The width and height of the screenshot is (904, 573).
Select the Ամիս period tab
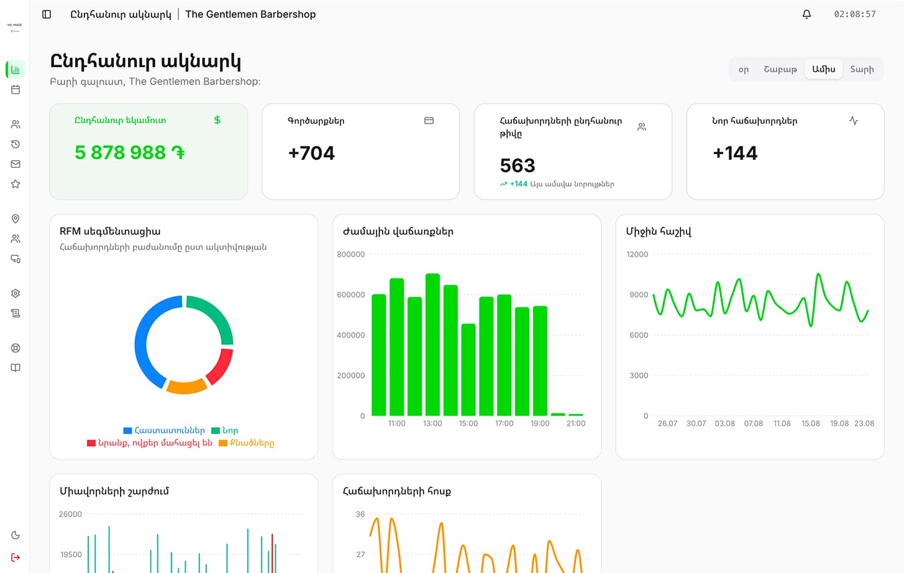824,70
